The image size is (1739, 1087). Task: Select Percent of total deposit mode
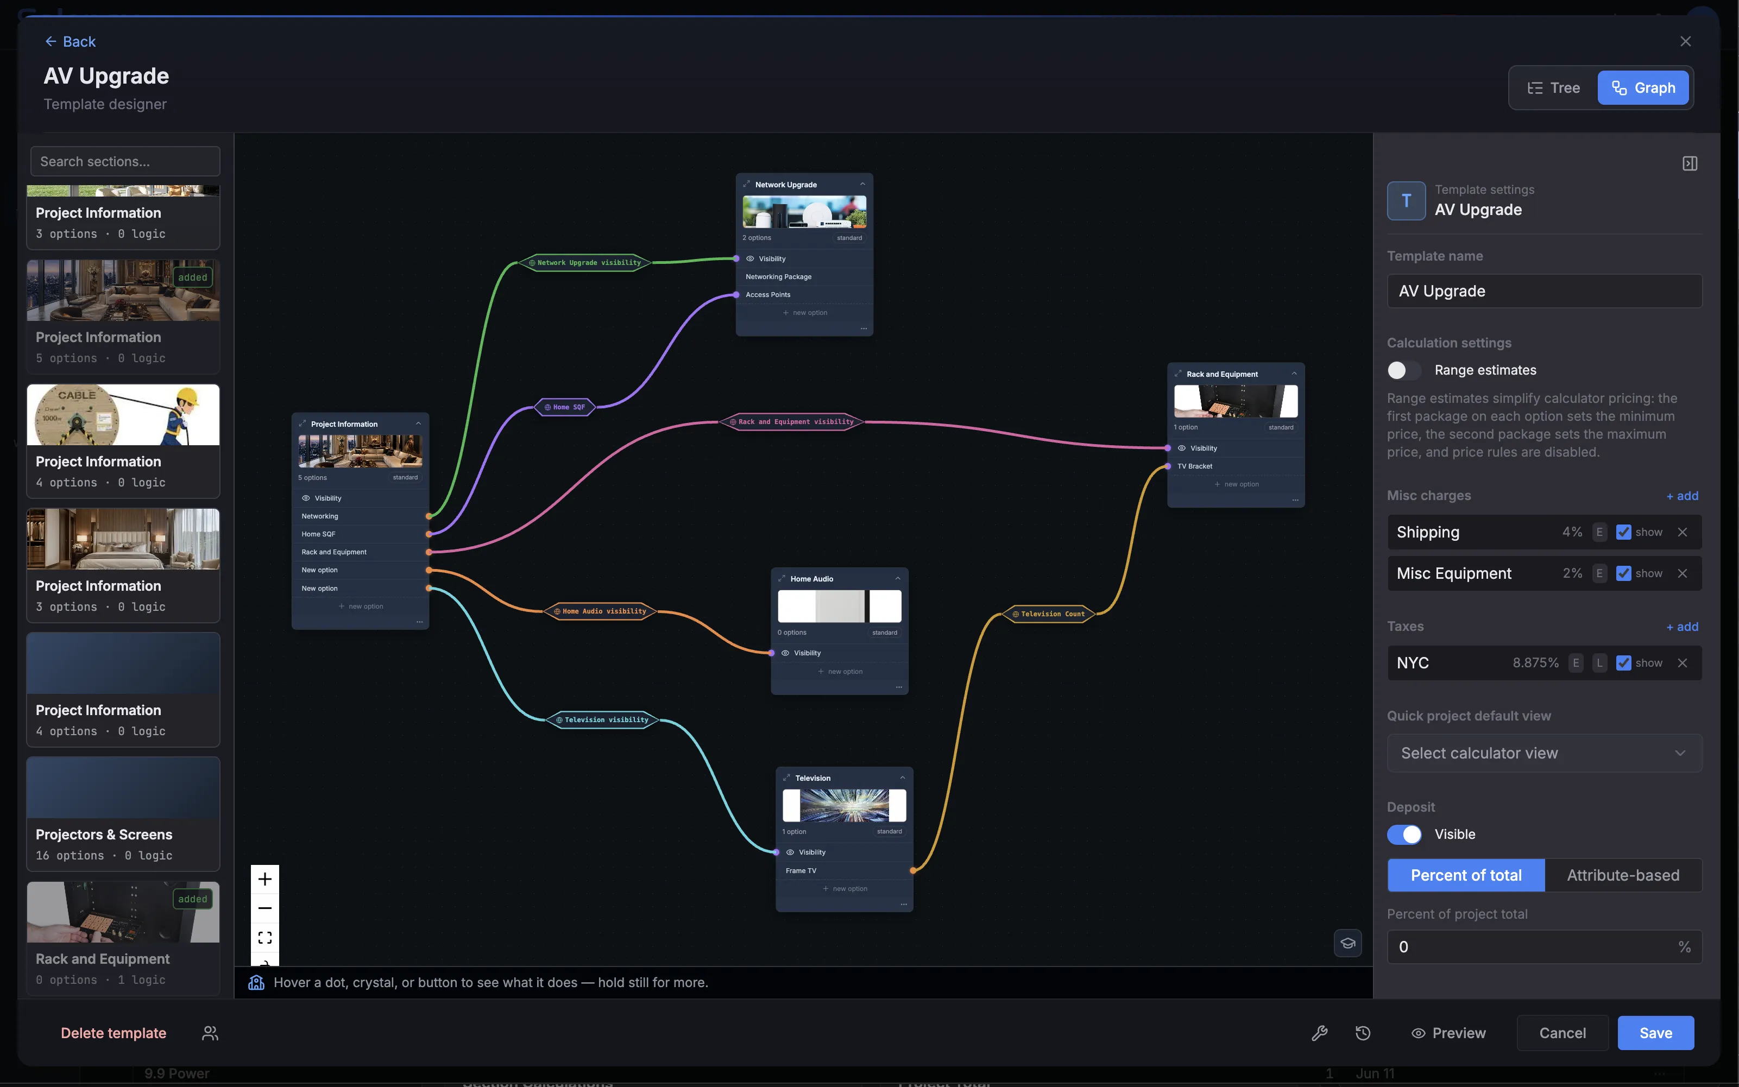click(x=1466, y=875)
